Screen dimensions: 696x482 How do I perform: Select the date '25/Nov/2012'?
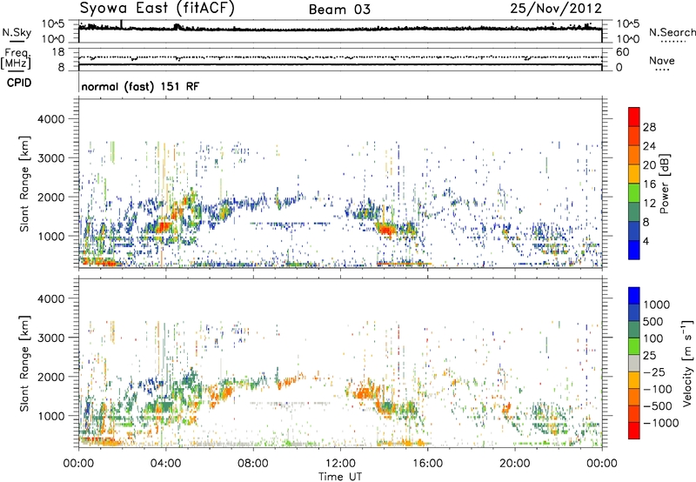(556, 8)
